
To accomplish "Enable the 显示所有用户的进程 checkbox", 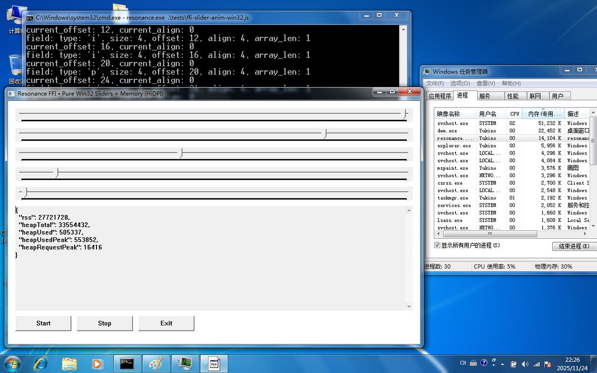I will (x=436, y=245).
